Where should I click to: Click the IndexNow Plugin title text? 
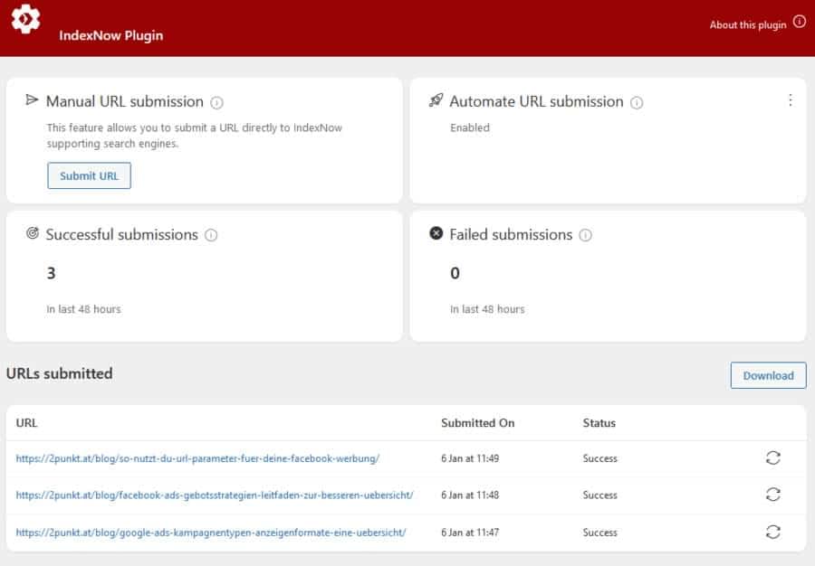pos(110,35)
